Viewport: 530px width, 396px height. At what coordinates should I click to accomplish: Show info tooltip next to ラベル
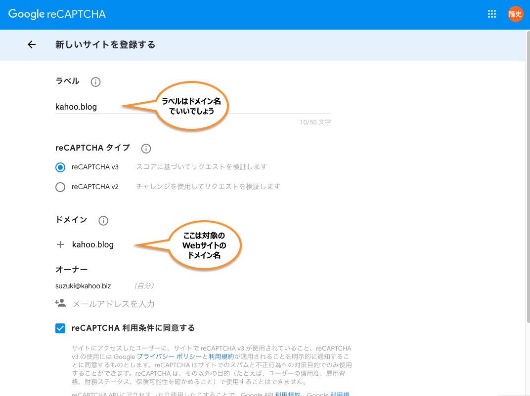click(x=96, y=82)
